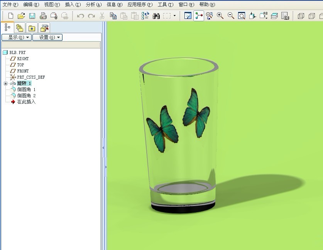Click the Repaint screen icon
Image resolution: width=323 pixels, height=250 pixels.
point(188,16)
